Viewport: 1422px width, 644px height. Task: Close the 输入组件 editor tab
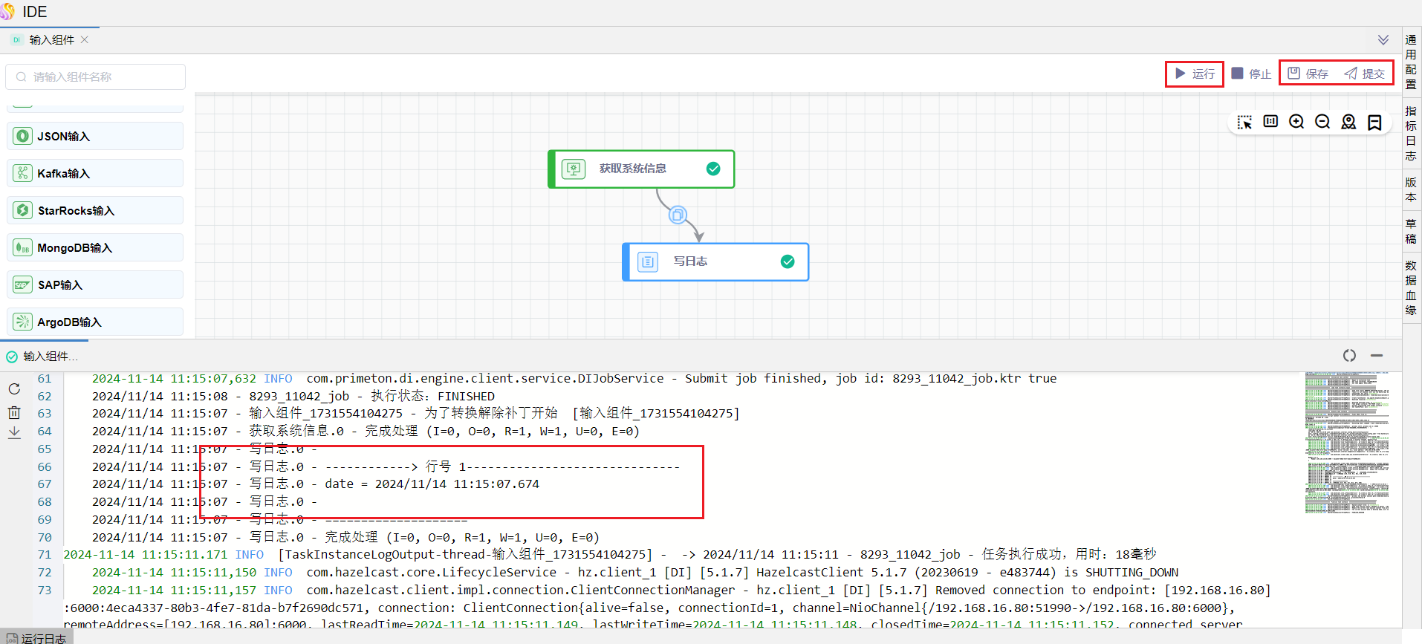85,40
